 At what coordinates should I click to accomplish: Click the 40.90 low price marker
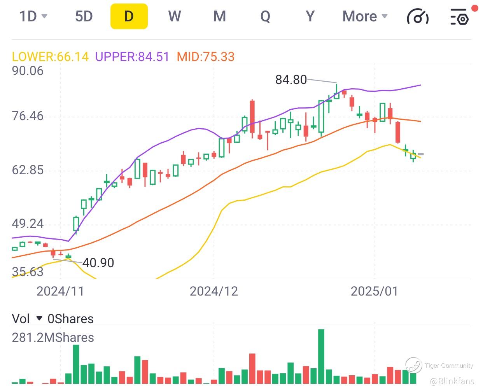pyautogui.click(x=98, y=263)
